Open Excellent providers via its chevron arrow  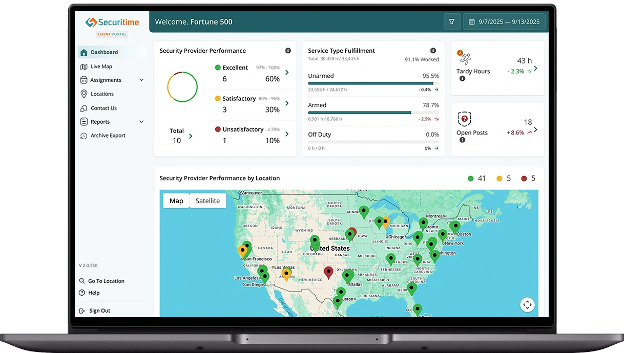click(x=286, y=72)
